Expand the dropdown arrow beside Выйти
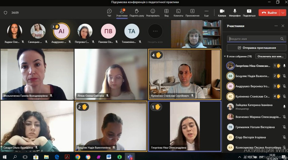Screen dimensions: 288x160 coord(283,13)
